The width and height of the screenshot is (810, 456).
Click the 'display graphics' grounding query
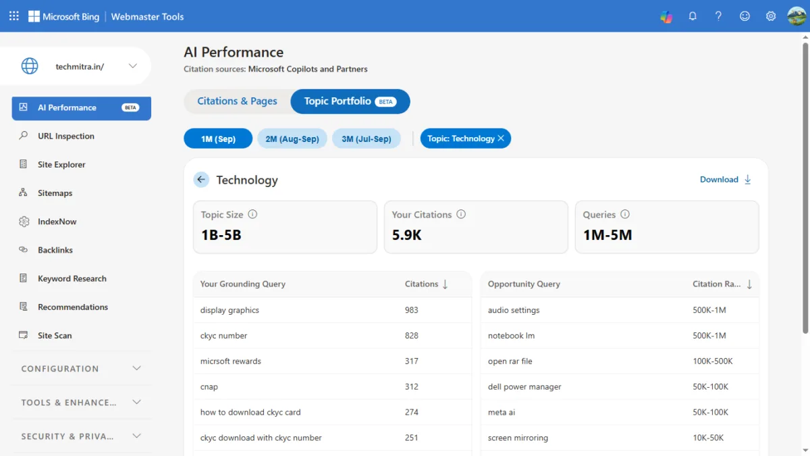click(230, 310)
